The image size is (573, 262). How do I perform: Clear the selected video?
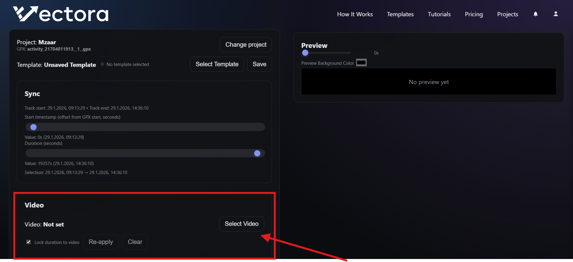coord(135,242)
